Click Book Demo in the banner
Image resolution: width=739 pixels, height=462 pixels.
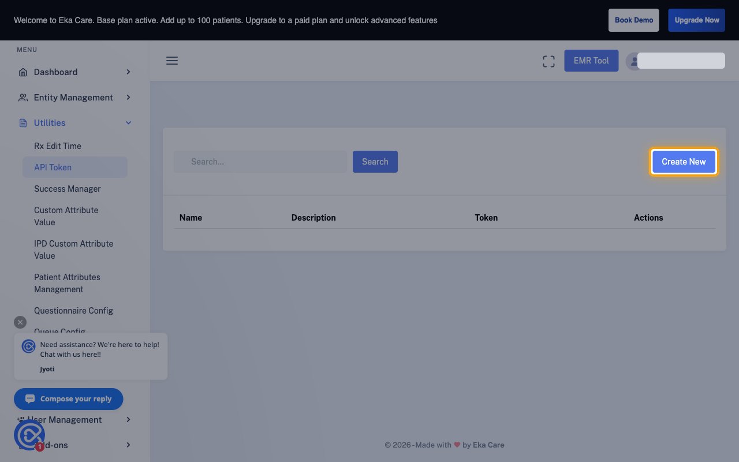point(634,20)
